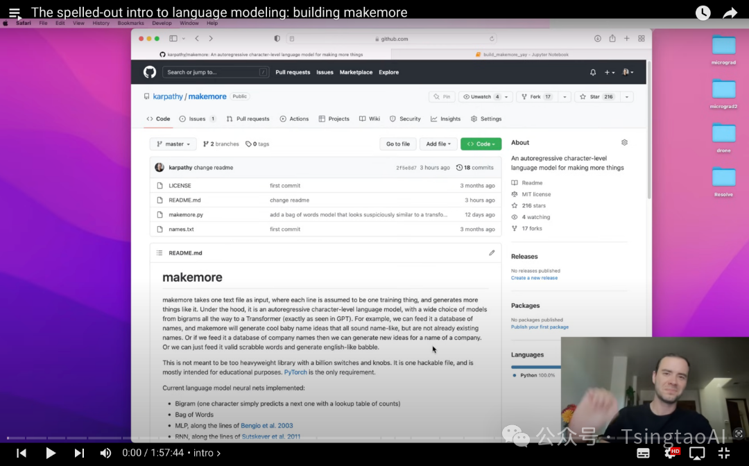Click Safari's back navigation arrow
749x466 pixels.
coord(197,39)
